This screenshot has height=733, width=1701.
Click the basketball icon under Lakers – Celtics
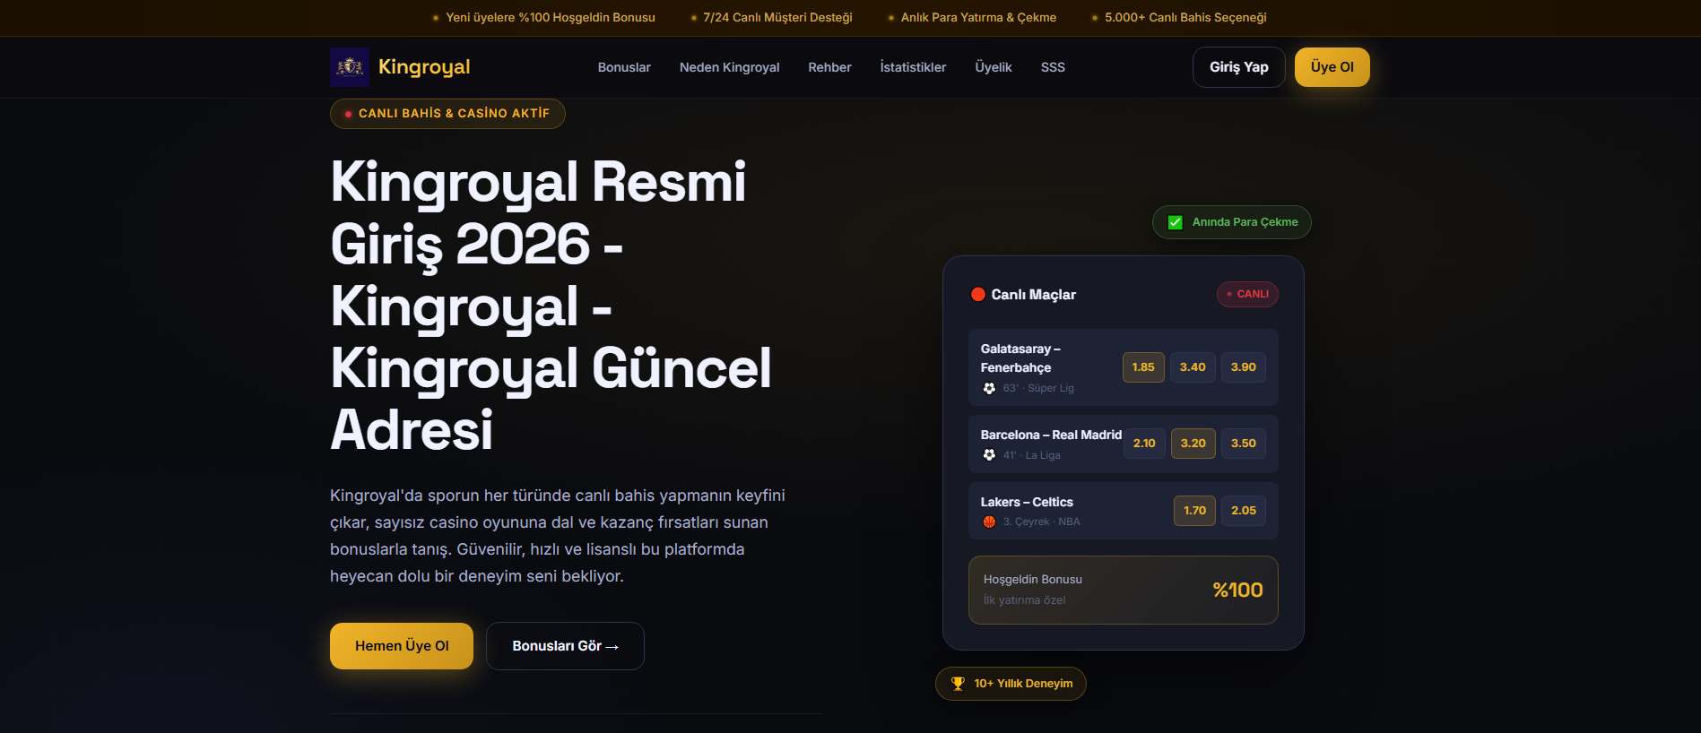pos(989,522)
